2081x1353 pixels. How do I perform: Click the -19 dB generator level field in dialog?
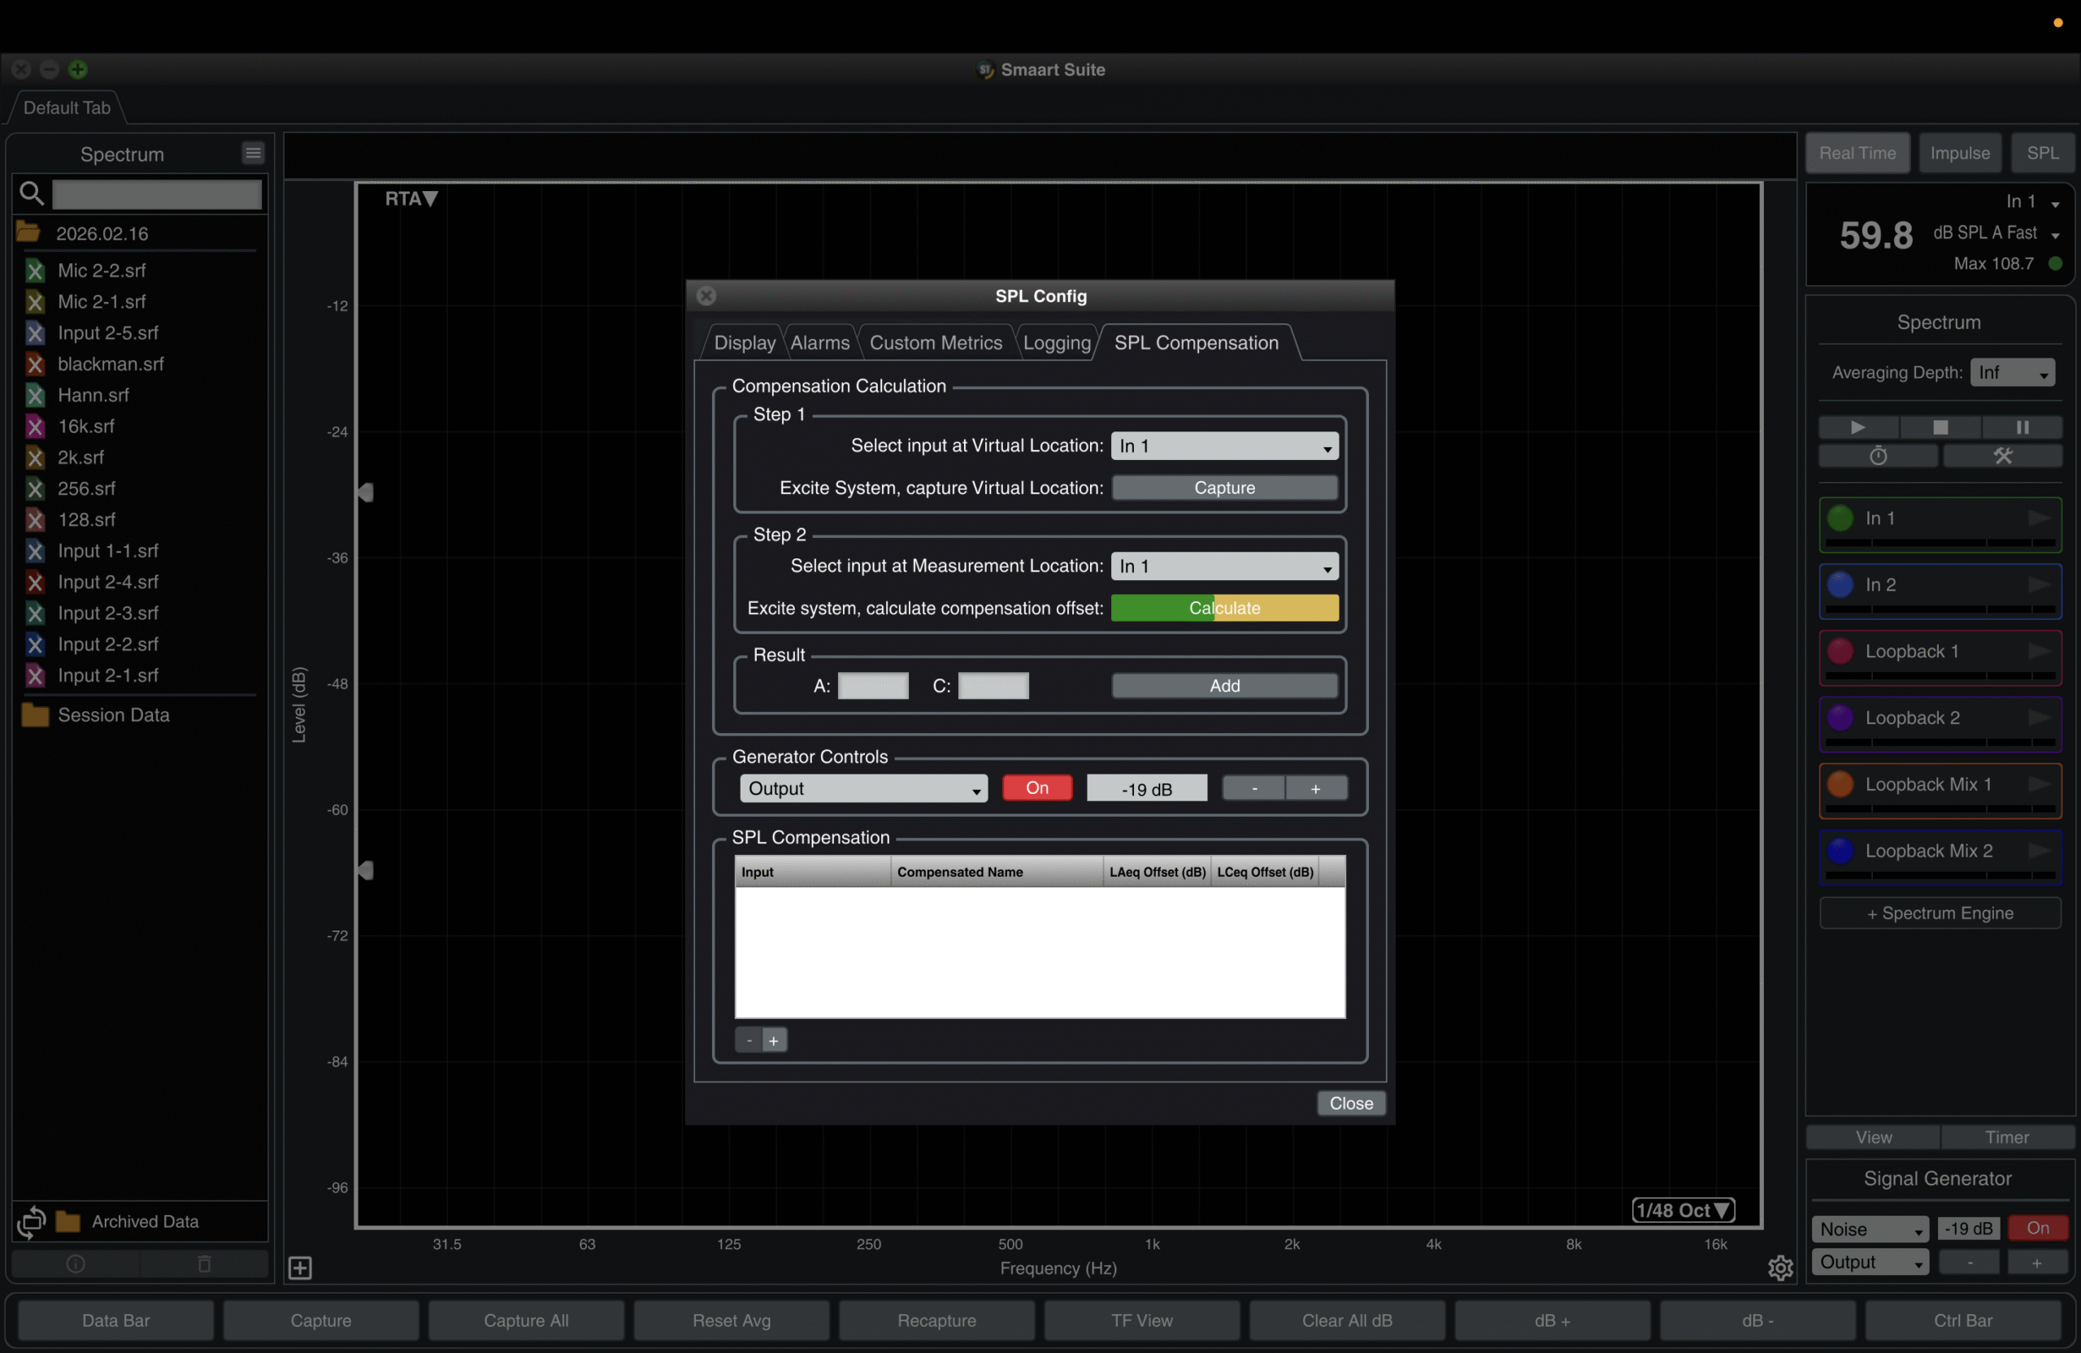pos(1146,788)
